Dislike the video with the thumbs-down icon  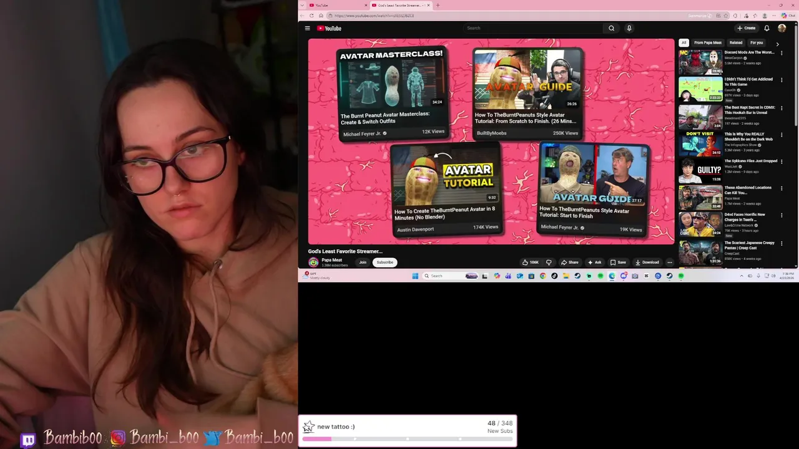[x=549, y=263]
